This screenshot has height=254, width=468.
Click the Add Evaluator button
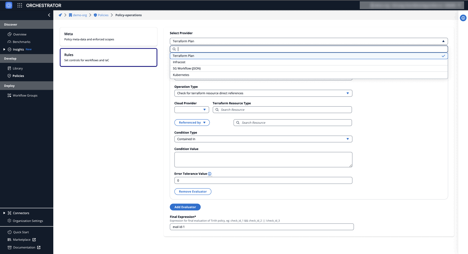click(185, 207)
